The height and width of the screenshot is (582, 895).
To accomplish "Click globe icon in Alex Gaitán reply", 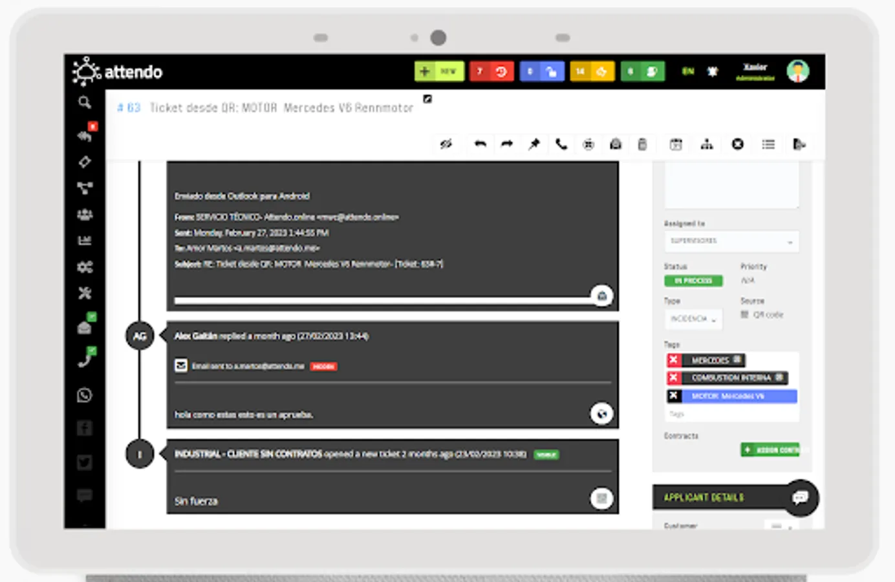I will [x=602, y=414].
